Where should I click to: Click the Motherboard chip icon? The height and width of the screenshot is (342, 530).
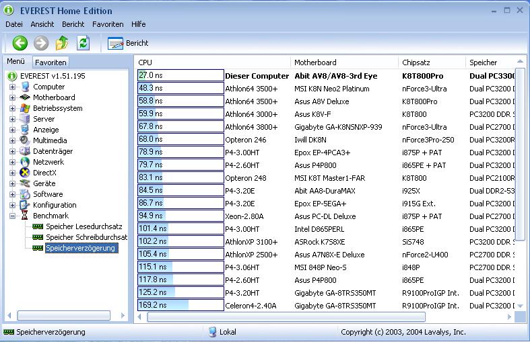[25, 97]
